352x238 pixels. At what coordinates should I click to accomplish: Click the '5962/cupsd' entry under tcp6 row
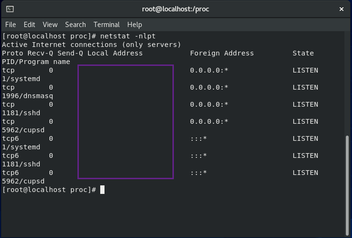[23, 181]
